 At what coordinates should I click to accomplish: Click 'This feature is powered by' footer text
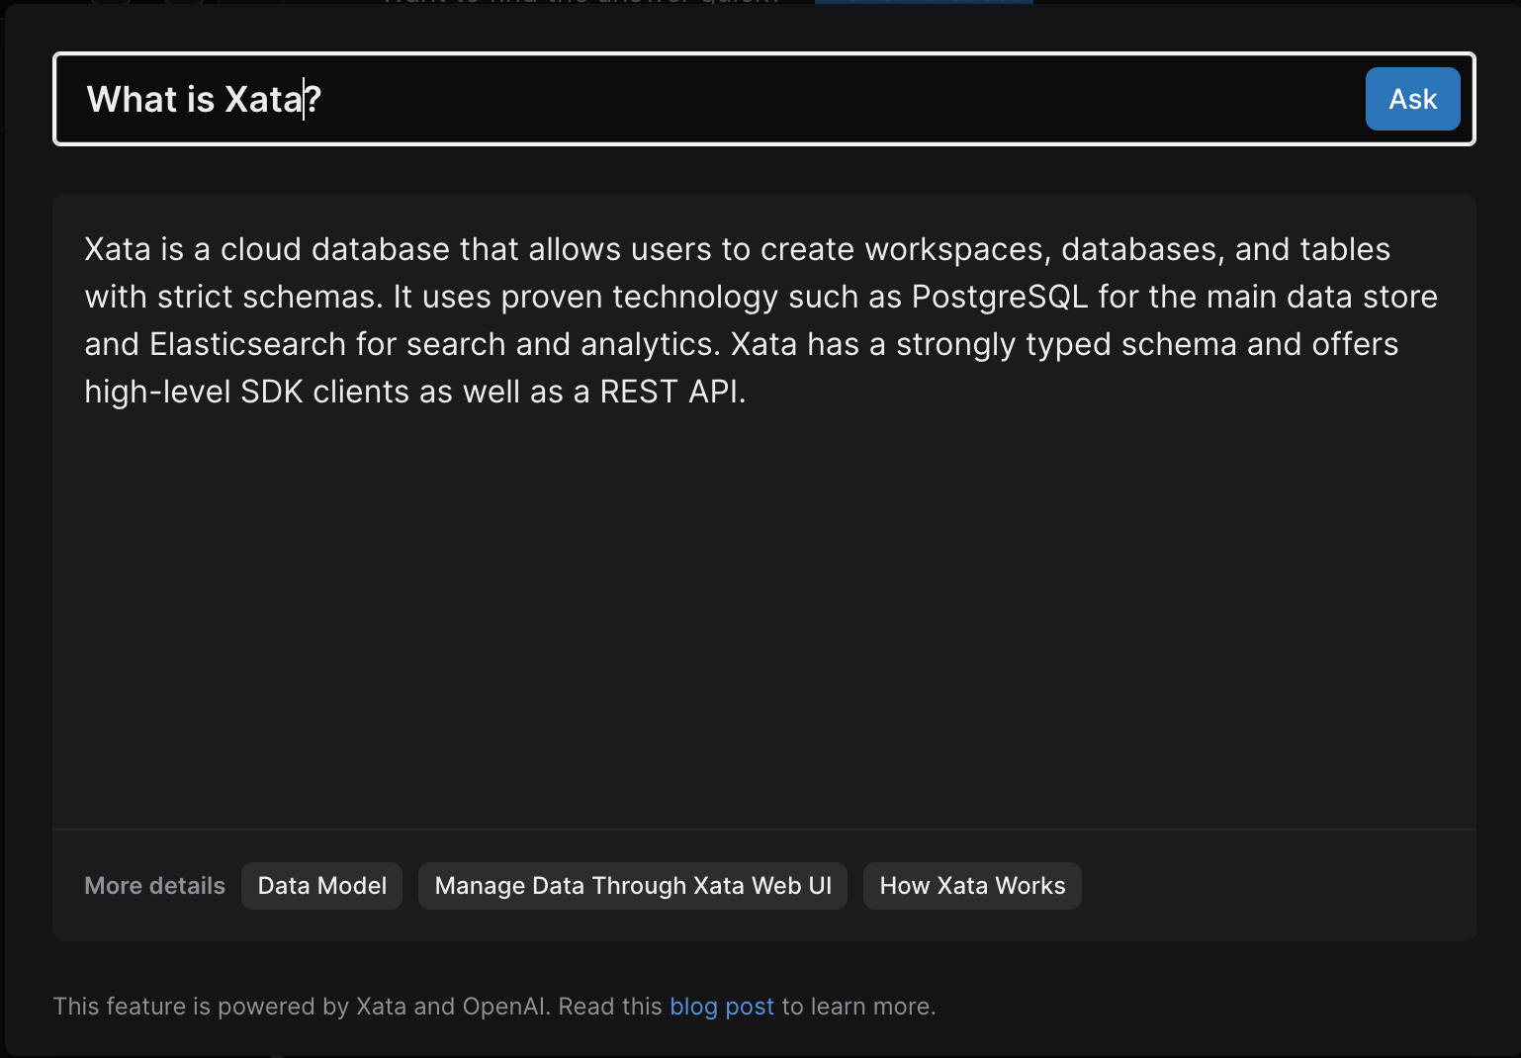tap(198, 1007)
